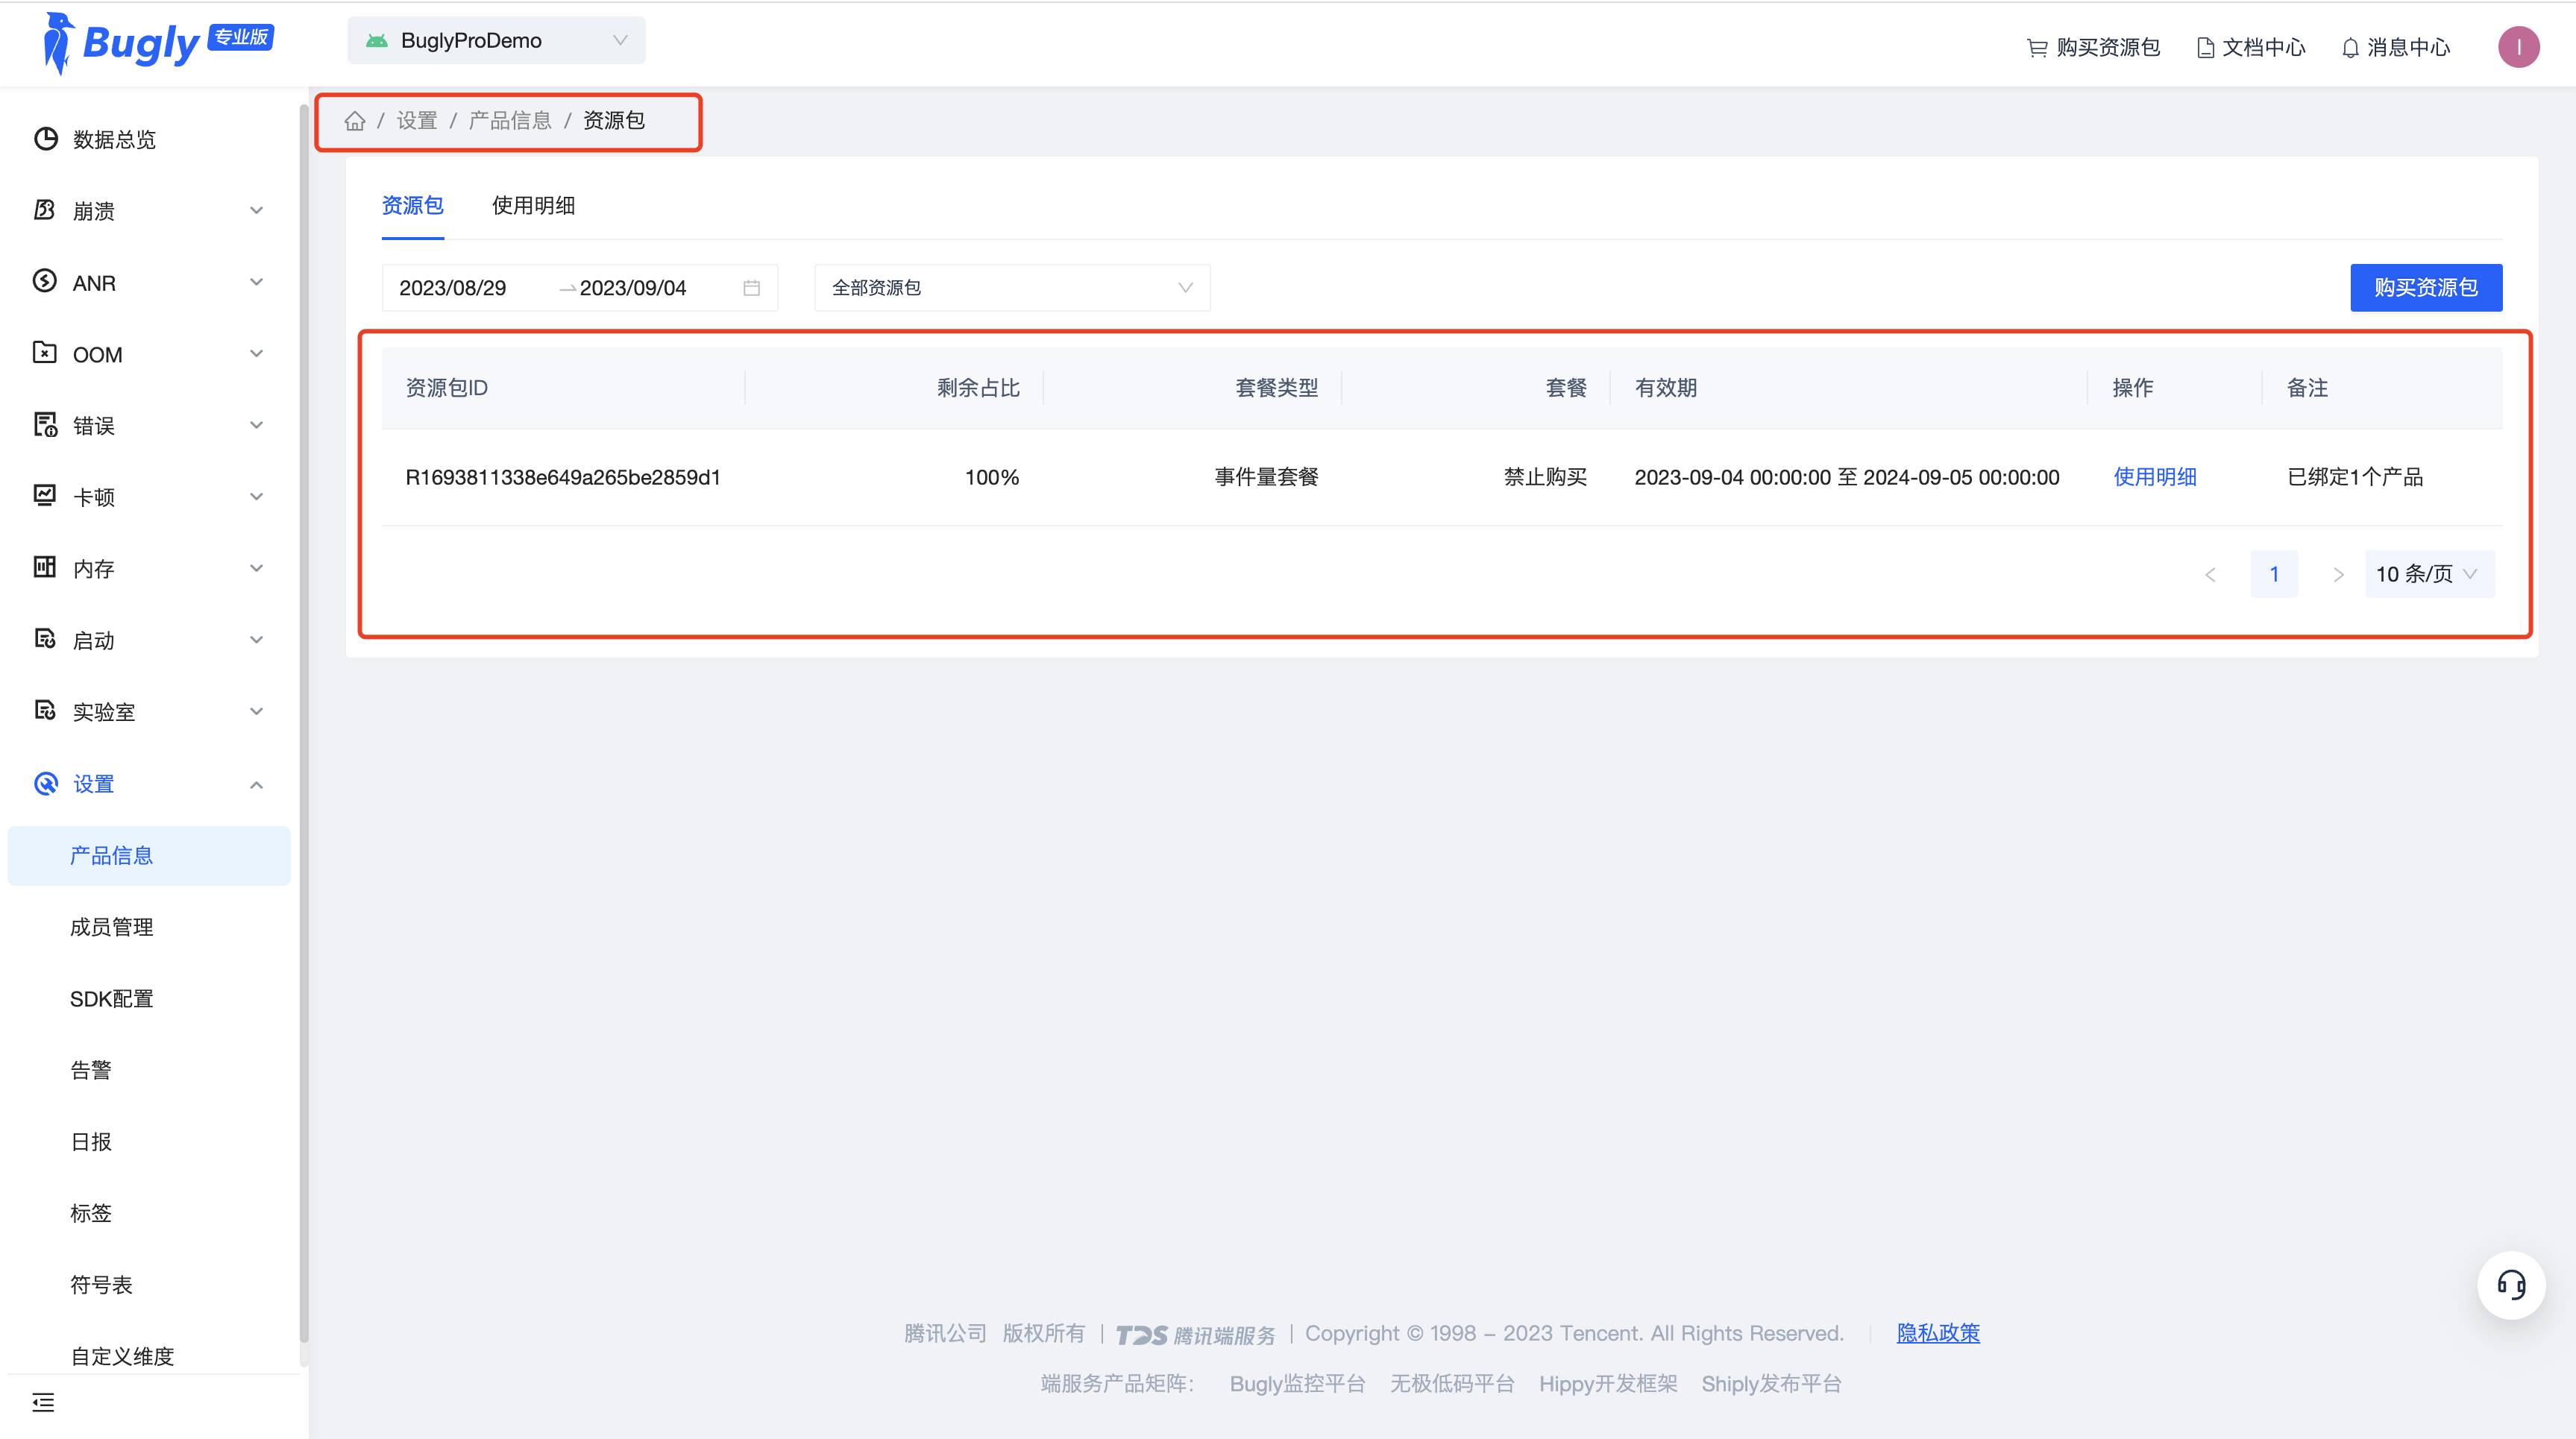Click 设置 in the breadcrumb
This screenshot has height=1439, width=2576.
click(417, 121)
